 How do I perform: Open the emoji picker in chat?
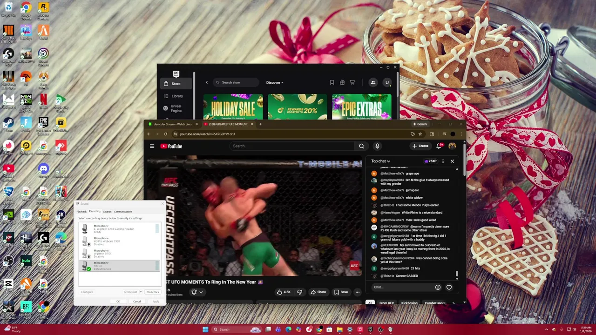(438, 287)
